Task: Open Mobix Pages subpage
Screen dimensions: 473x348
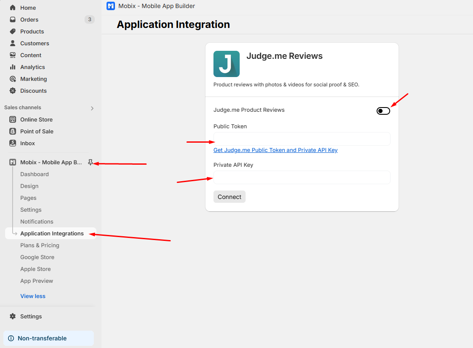Action: pyautogui.click(x=28, y=198)
